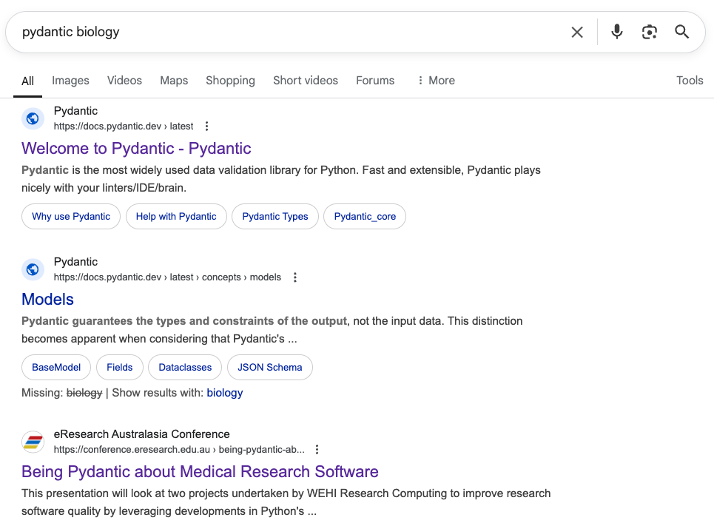Open Being Pydantic about Medical Research Software
Image resolution: width=714 pixels, height=526 pixels.
[200, 472]
